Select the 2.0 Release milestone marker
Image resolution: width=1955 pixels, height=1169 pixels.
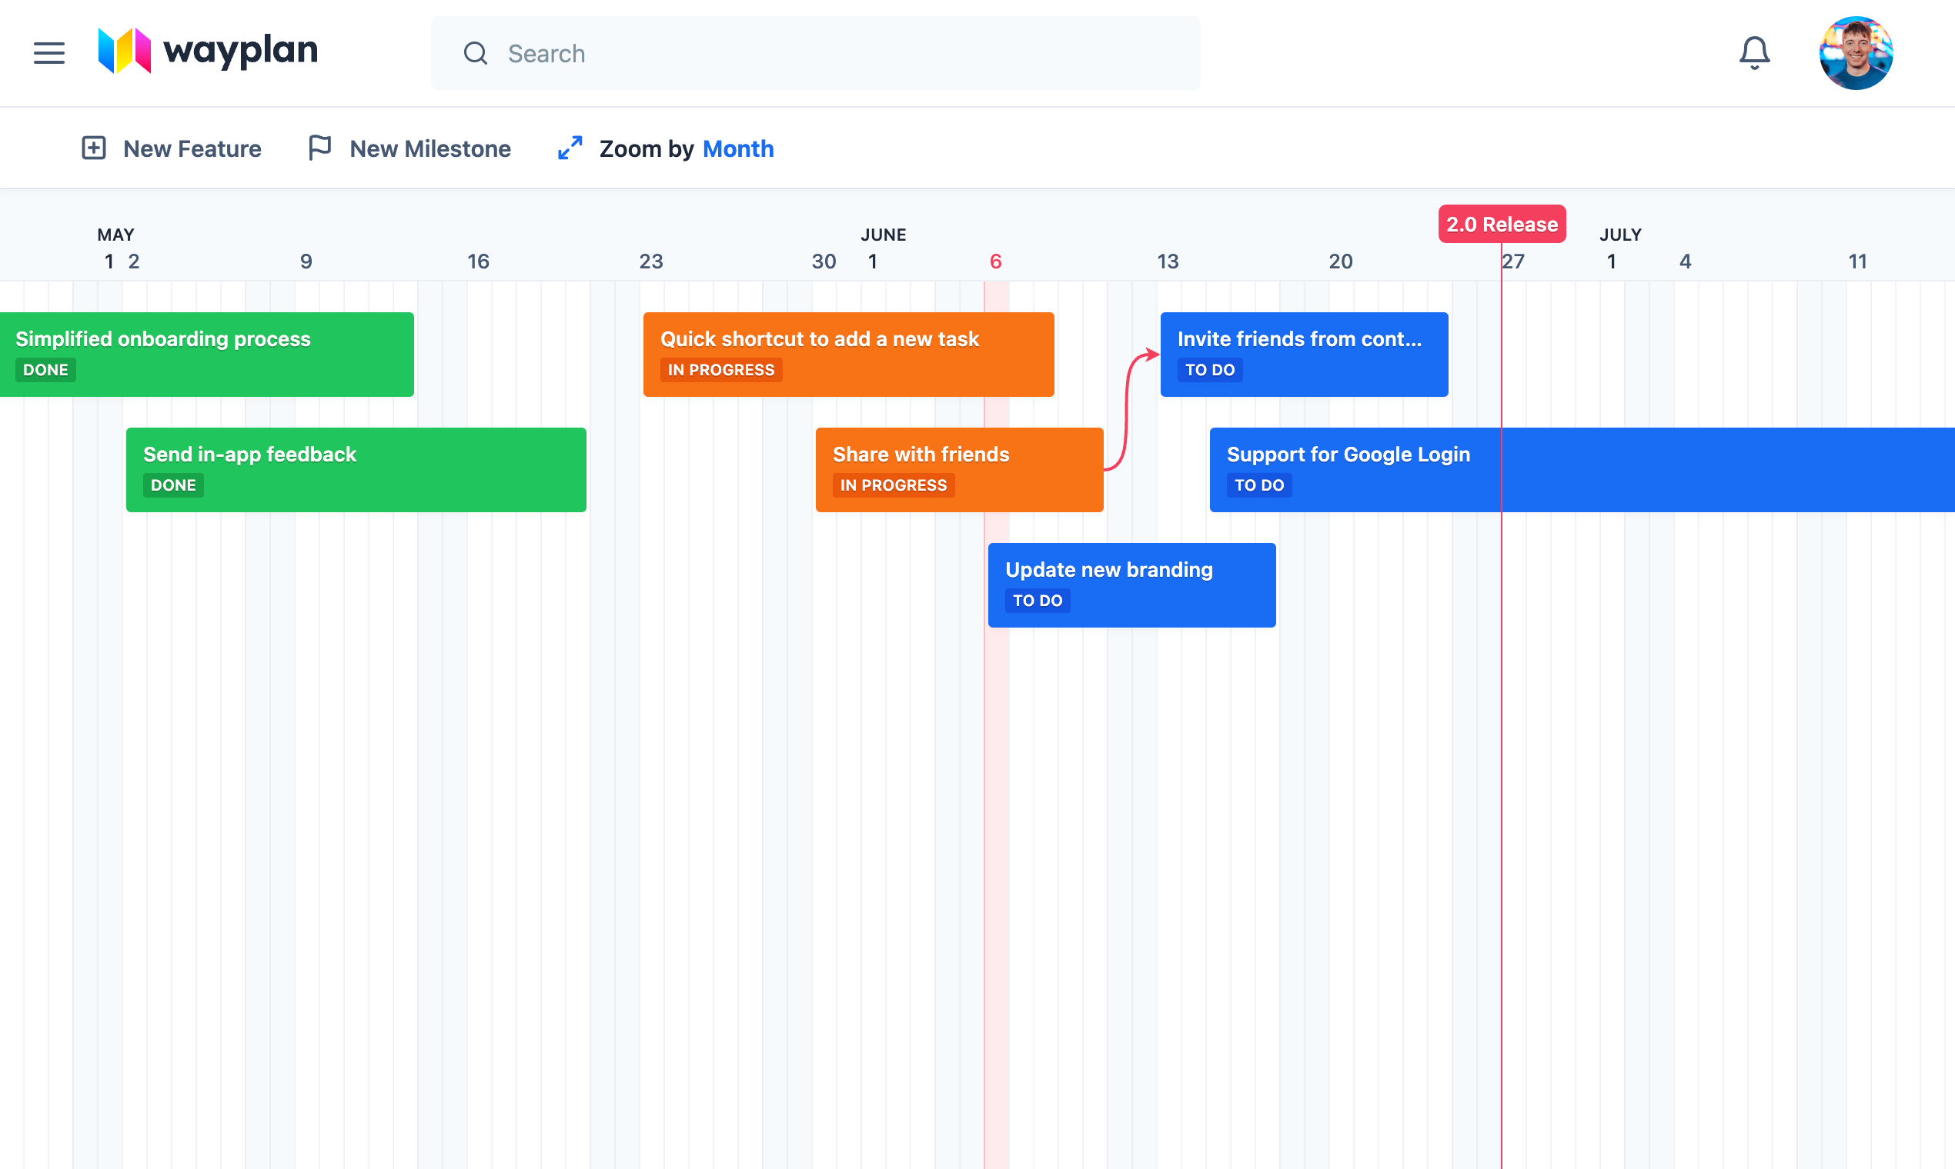pyautogui.click(x=1502, y=225)
